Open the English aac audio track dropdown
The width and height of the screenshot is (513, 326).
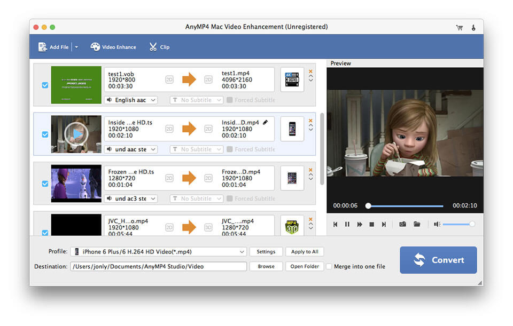[131, 100]
